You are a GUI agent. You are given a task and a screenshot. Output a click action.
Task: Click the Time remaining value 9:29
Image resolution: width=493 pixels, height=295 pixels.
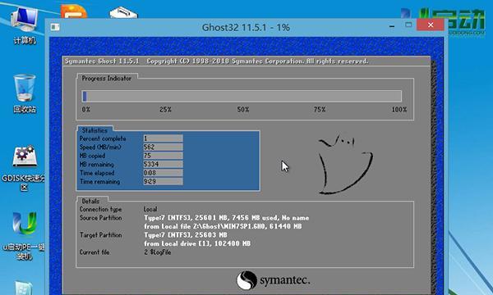(163, 181)
